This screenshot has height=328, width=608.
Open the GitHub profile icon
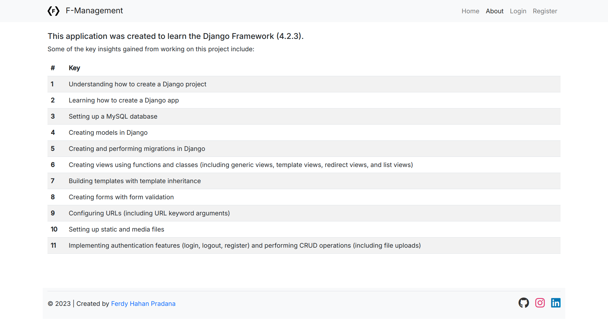click(x=523, y=303)
